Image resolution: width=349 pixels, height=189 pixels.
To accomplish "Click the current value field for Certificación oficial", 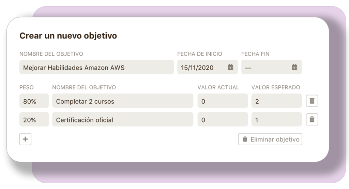I will [223, 120].
